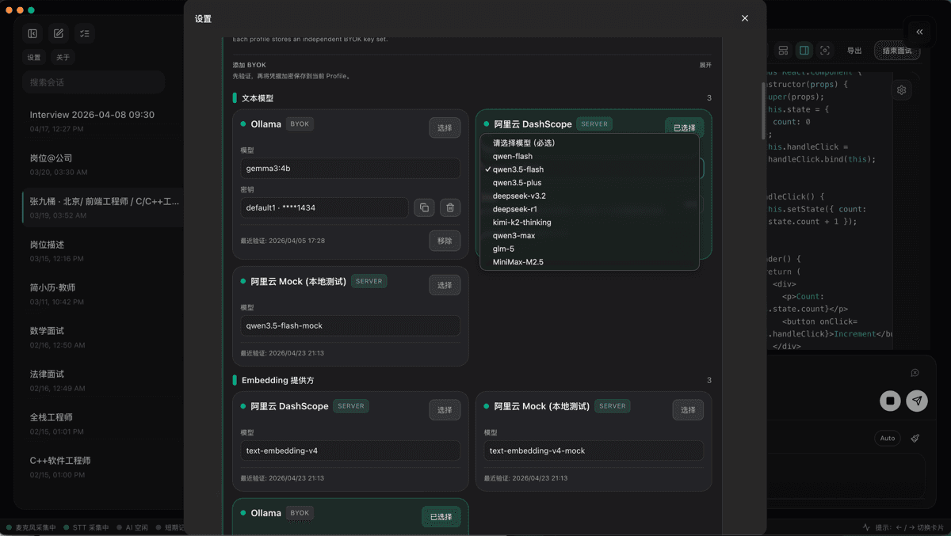Expand the 添加 BYOK section via 展开
951x536 pixels.
[705, 65]
